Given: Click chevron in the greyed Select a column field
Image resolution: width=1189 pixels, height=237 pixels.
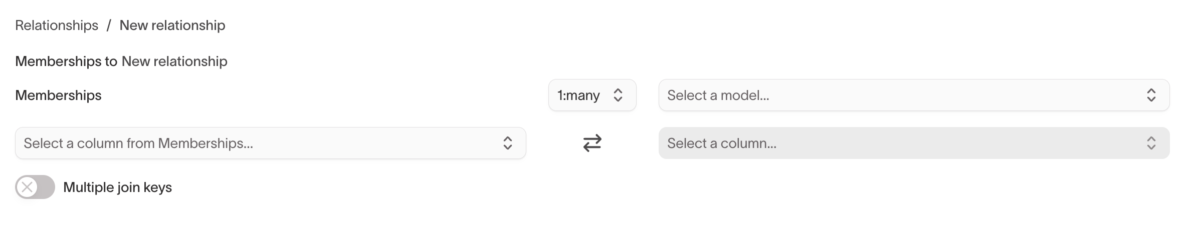Looking at the screenshot, I should coord(1151,143).
